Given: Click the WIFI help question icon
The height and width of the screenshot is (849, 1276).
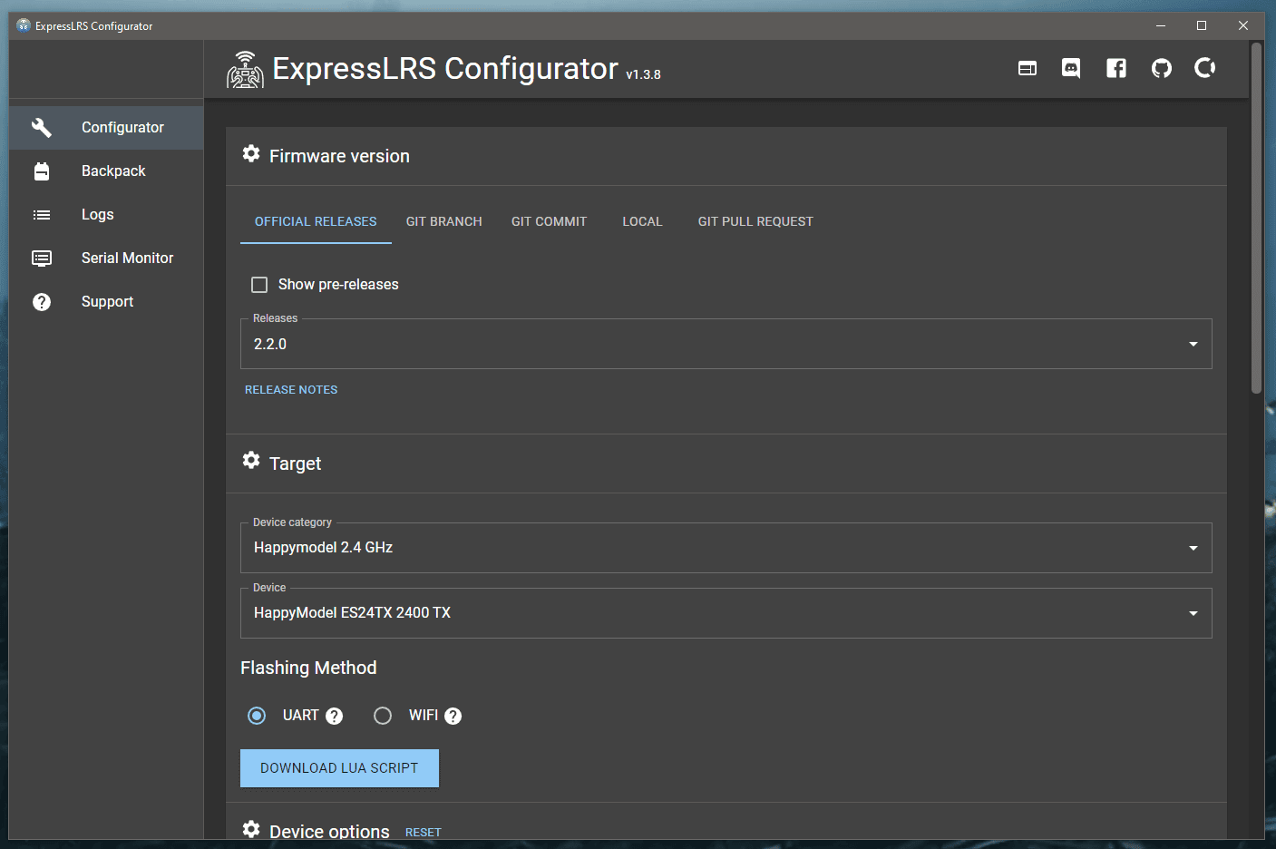Looking at the screenshot, I should (453, 717).
